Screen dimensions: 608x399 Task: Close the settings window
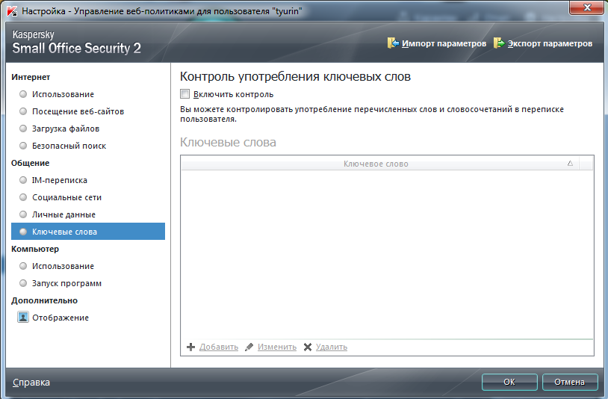(586, 7)
